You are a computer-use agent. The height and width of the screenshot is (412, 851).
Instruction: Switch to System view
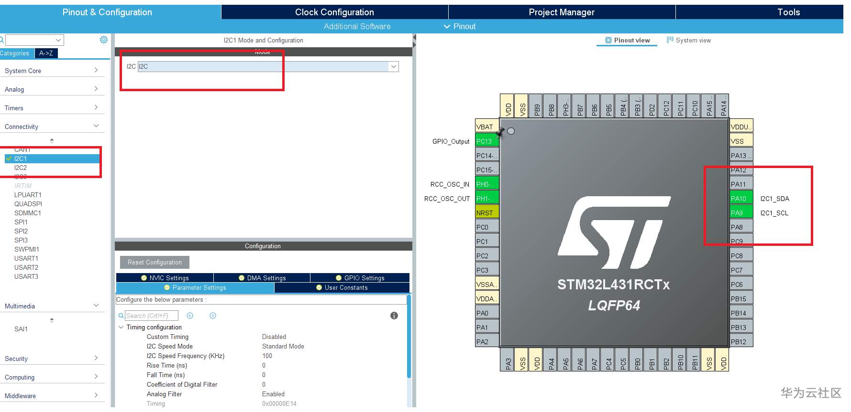[x=689, y=41]
